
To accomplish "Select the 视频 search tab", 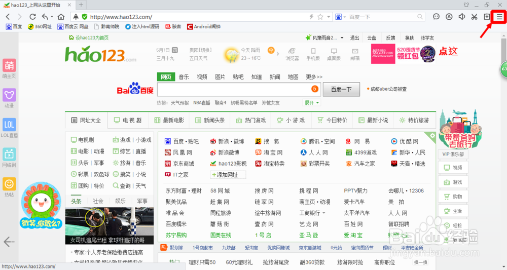I will pos(202,77).
